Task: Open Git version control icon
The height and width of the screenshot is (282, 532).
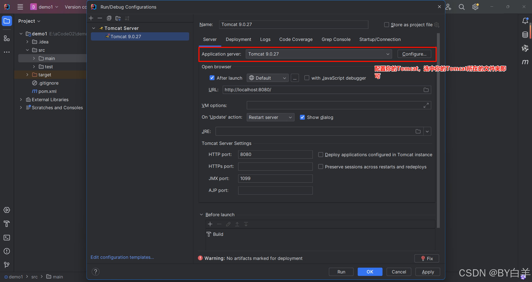Action: click(x=7, y=265)
